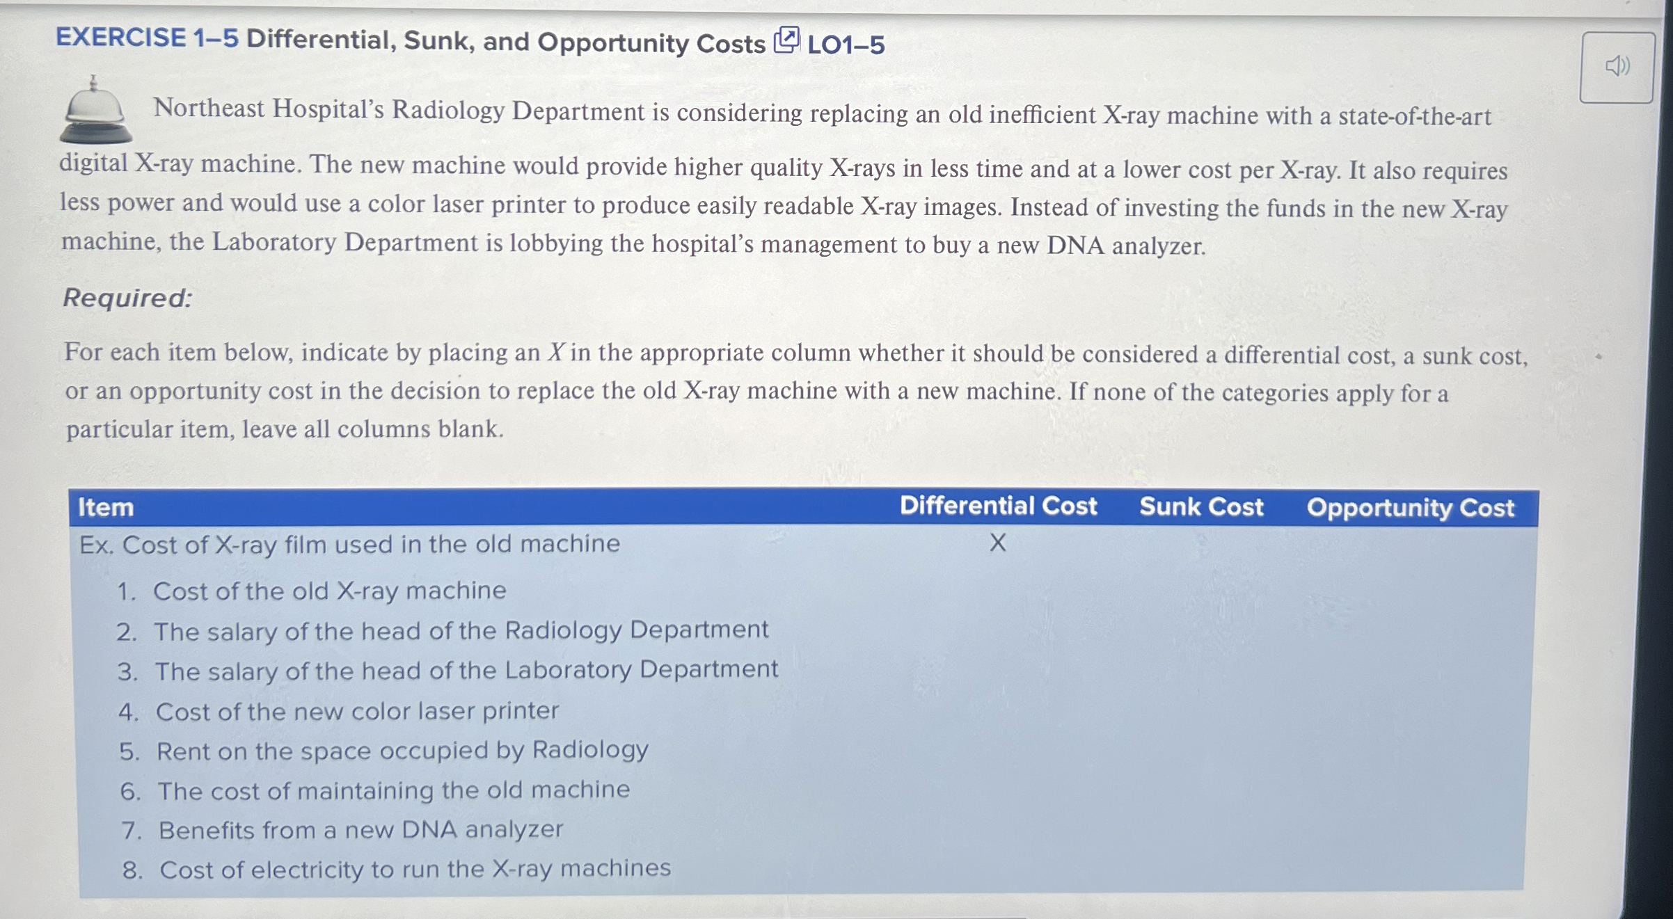
Task: Click the X in the example row
Action: (999, 544)
